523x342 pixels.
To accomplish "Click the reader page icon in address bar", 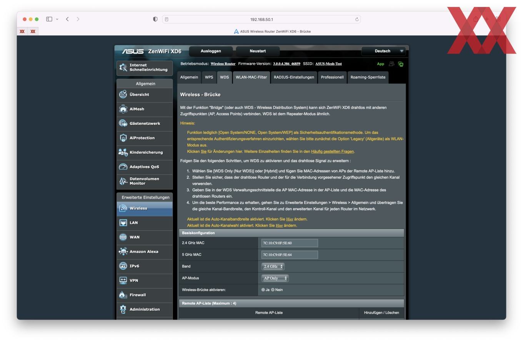I will pyautogui.click(x=167, y=19).
